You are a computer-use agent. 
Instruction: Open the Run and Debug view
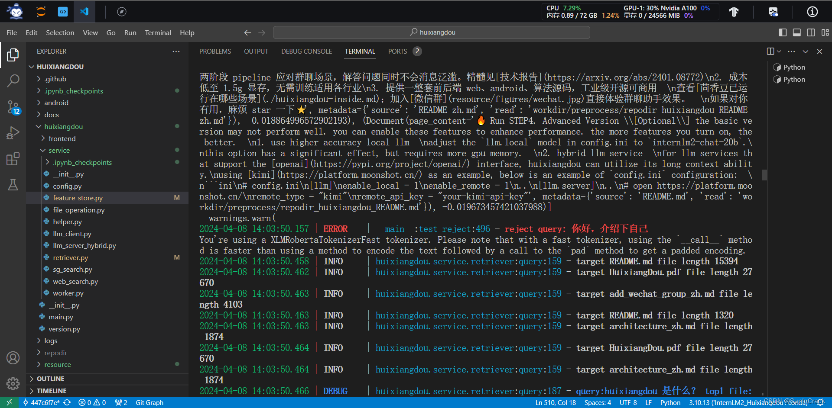13,133
